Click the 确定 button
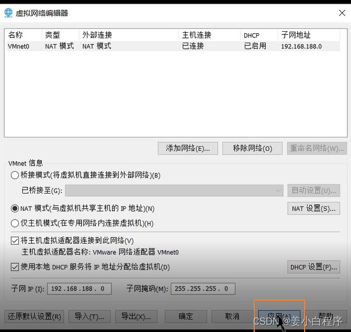Image resolution: width=351 pixels, height=332 pixels. coord(186,316)
